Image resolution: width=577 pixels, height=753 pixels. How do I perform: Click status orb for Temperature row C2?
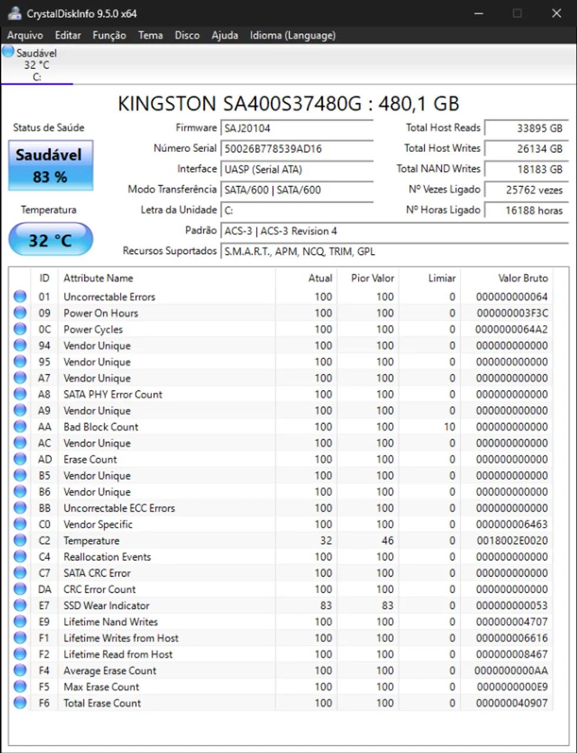tap(20, 540)
